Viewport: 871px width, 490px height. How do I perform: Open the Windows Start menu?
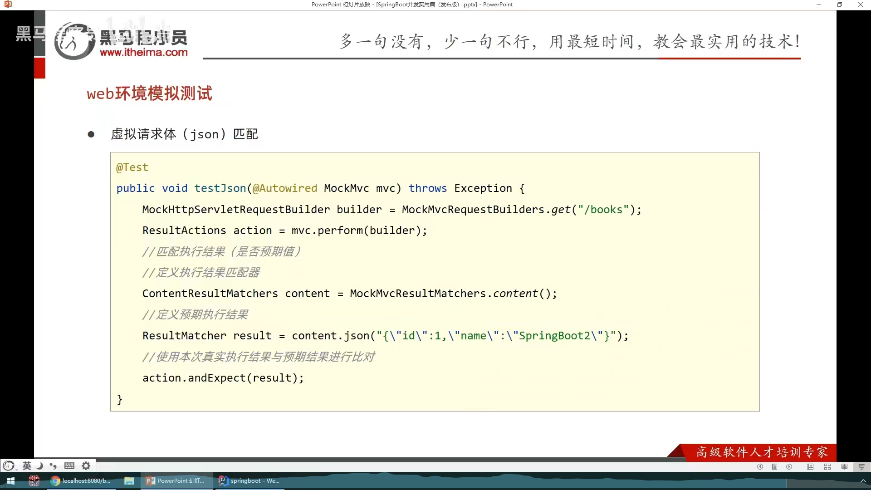(x=11, y=481)
